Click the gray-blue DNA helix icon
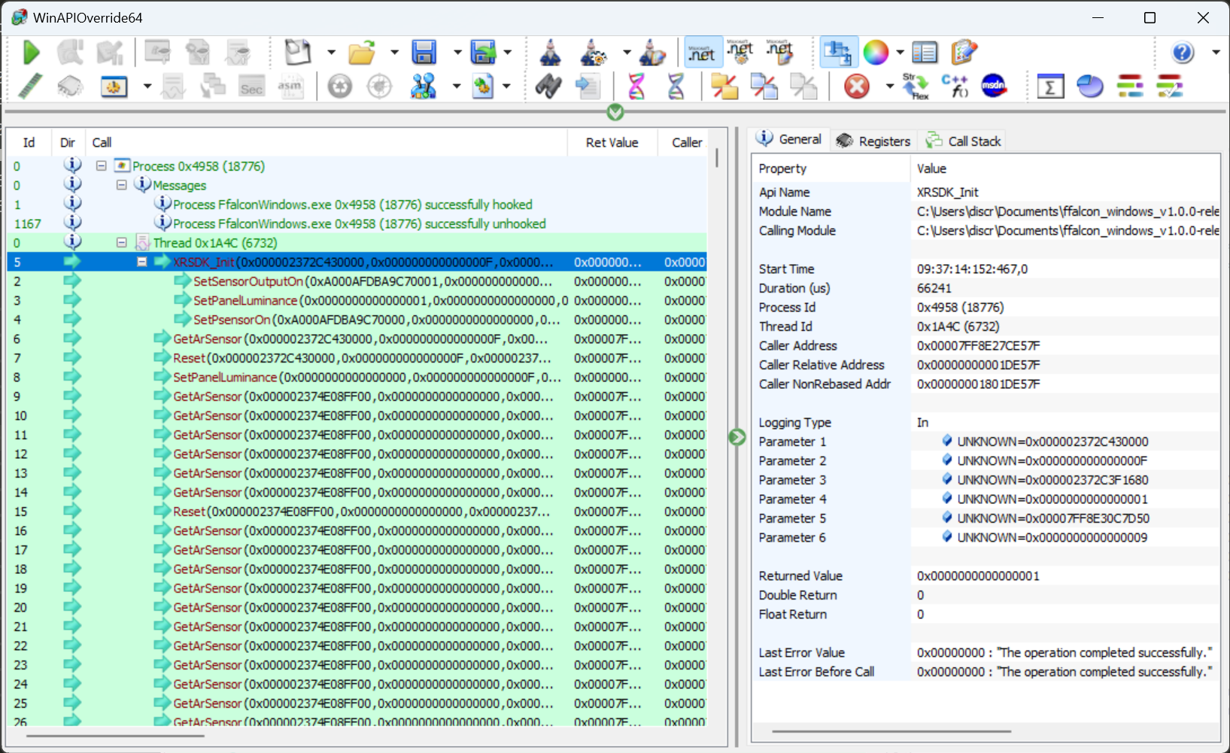1230x753 pixels. [x=676, y=87]
